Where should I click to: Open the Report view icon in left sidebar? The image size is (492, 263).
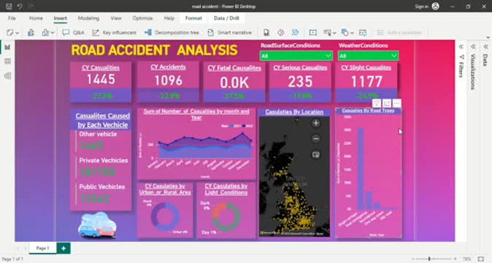pyautogui.click(x=8, y=47)
